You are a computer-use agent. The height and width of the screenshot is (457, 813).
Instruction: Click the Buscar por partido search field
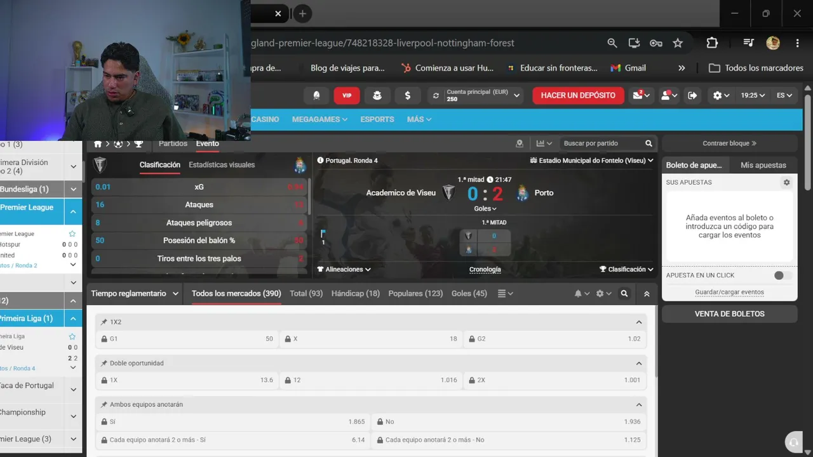tap(602, 143)
